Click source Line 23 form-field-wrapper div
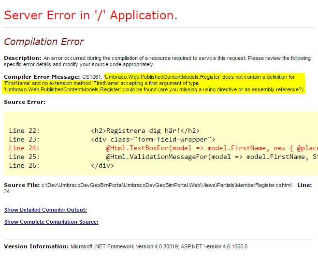The width and height of the screenshot is (318, 258). 112,140
